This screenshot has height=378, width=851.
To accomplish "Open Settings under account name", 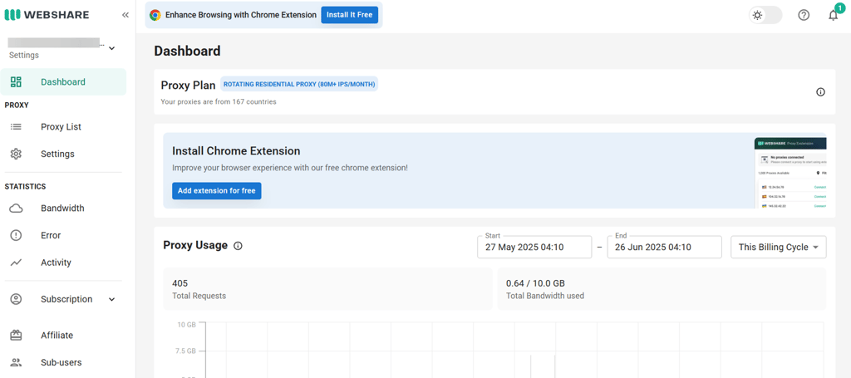I will click(24, 56).
